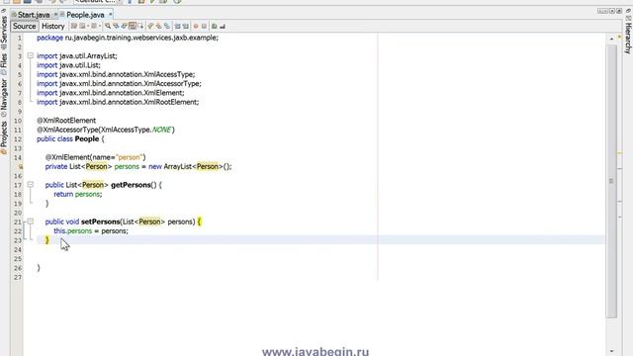
Task: Click Find Previous Occurrence icon
Action: (x=116, y=26)
